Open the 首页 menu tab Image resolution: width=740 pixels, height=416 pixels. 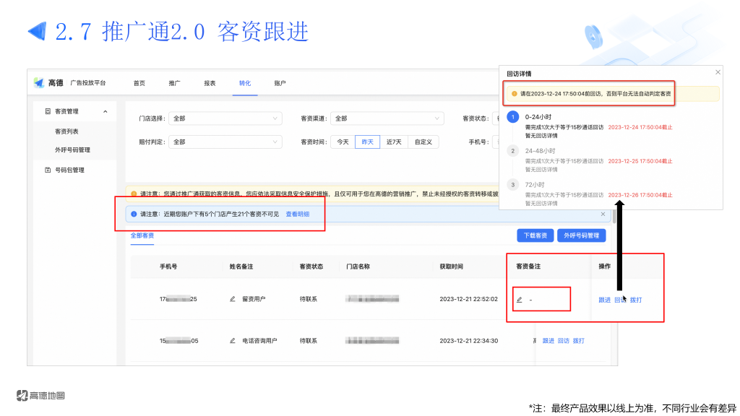pyautogui.click(x=139, y=83)
